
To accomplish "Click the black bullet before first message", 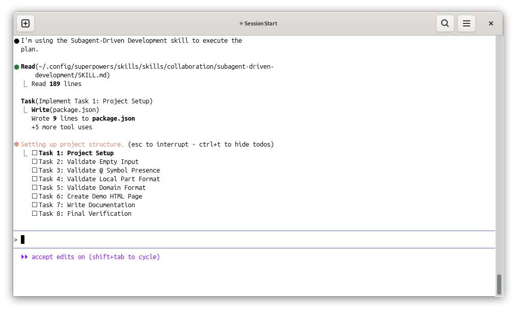I will [17, 41].
